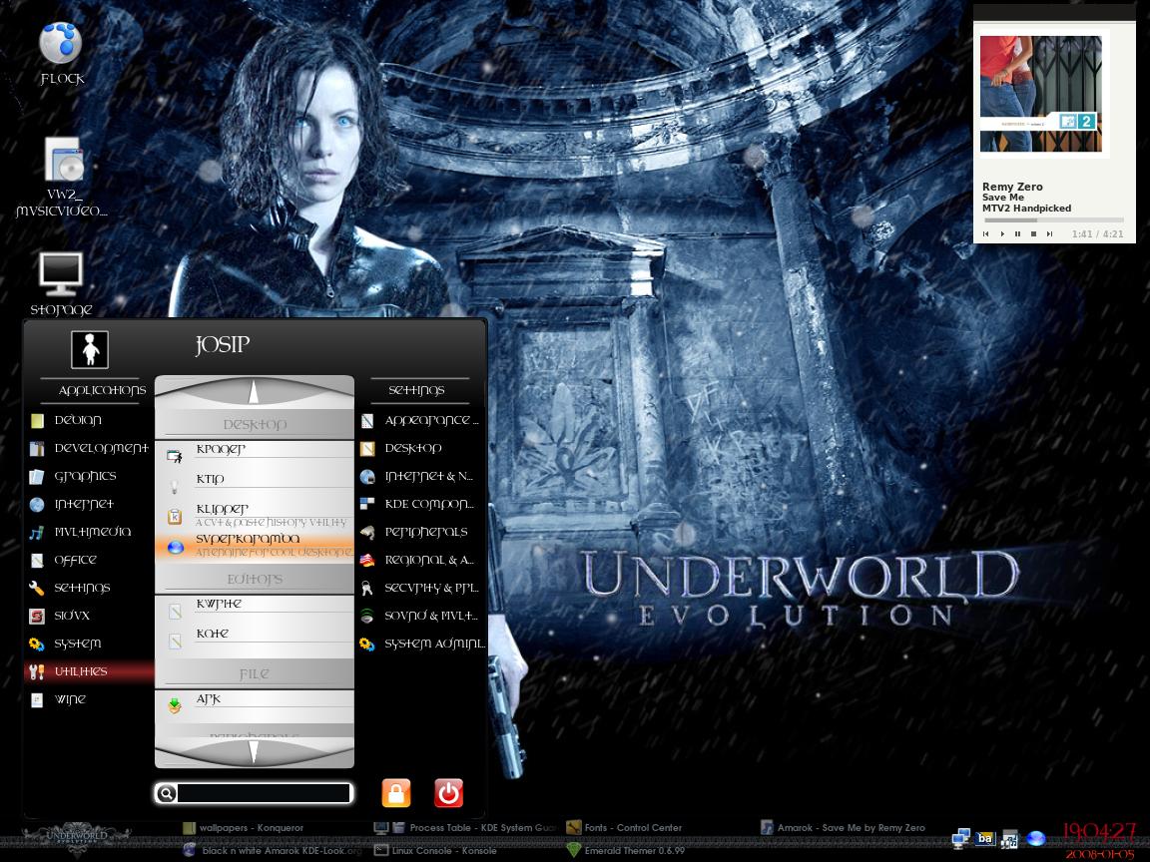Pause playback in Amarok widget
The width and height of the screenshot is (1150, 862).
[x=1017, y=233]
